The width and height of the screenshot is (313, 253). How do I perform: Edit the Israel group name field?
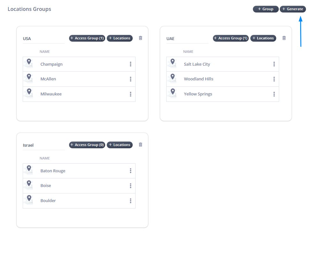[43, 145]
